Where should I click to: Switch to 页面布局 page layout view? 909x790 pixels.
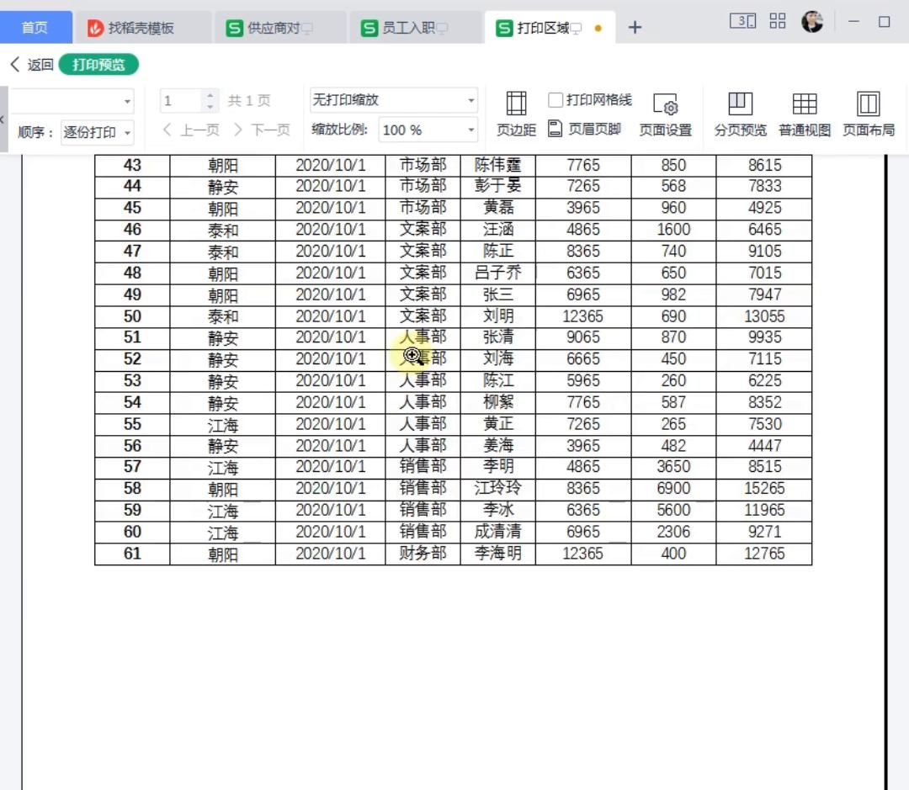(868, 112)
